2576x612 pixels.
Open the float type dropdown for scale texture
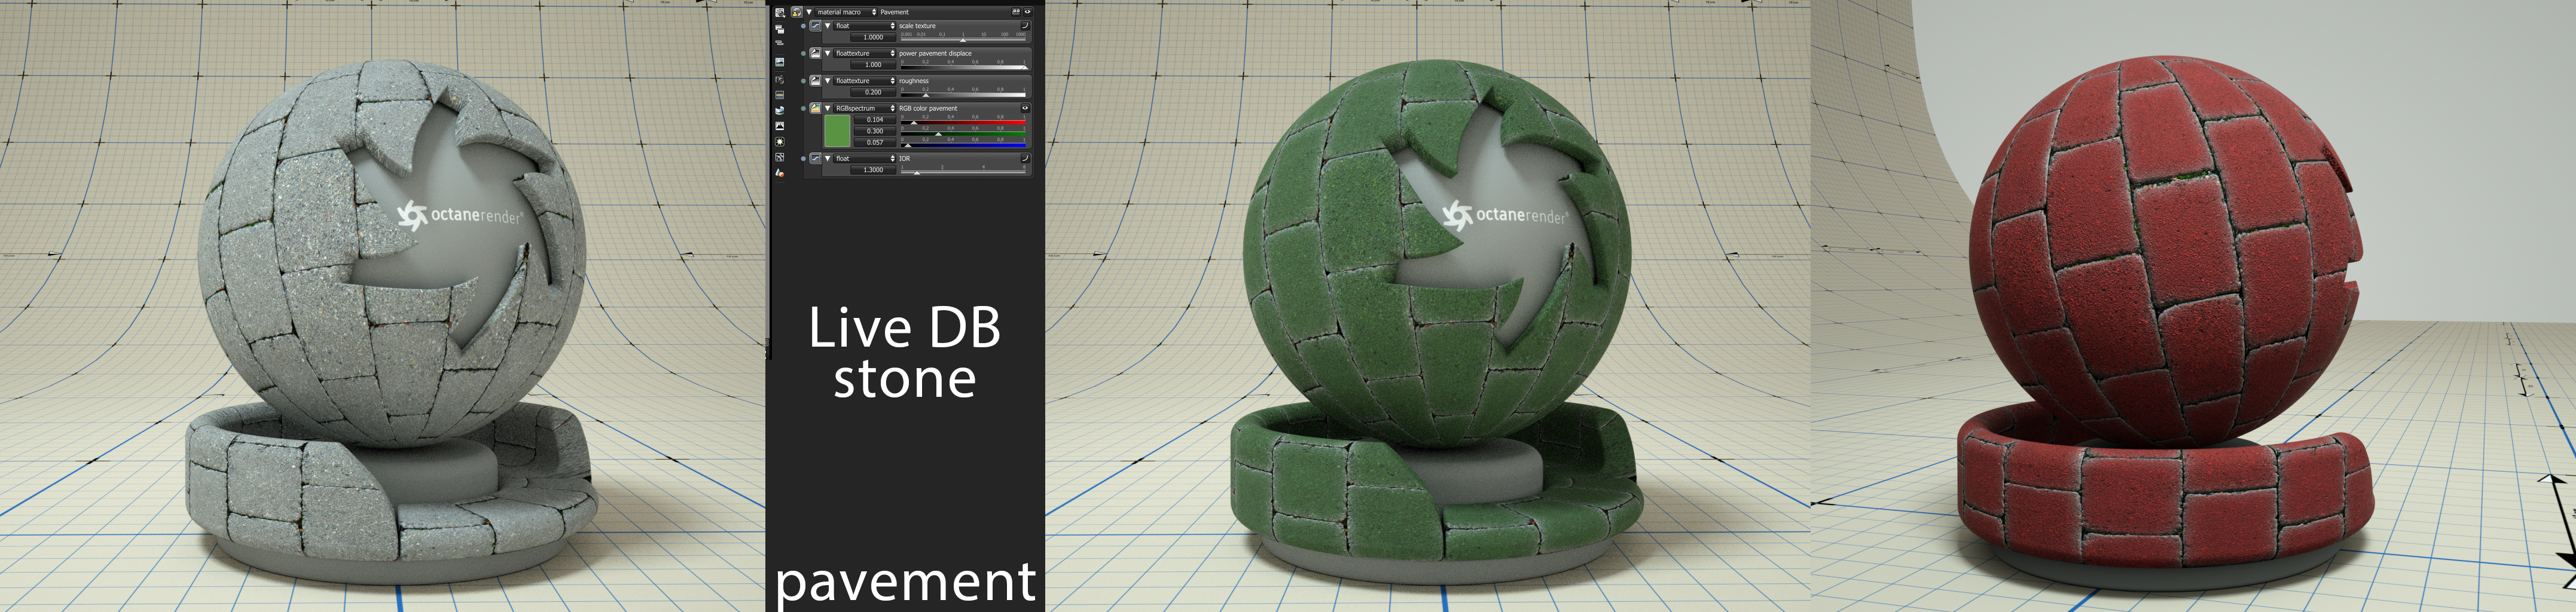(x=865, y=26)
